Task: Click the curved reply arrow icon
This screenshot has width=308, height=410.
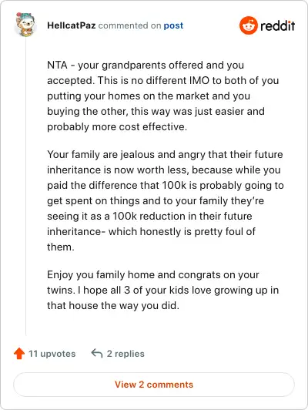Action: click(97, 353)
